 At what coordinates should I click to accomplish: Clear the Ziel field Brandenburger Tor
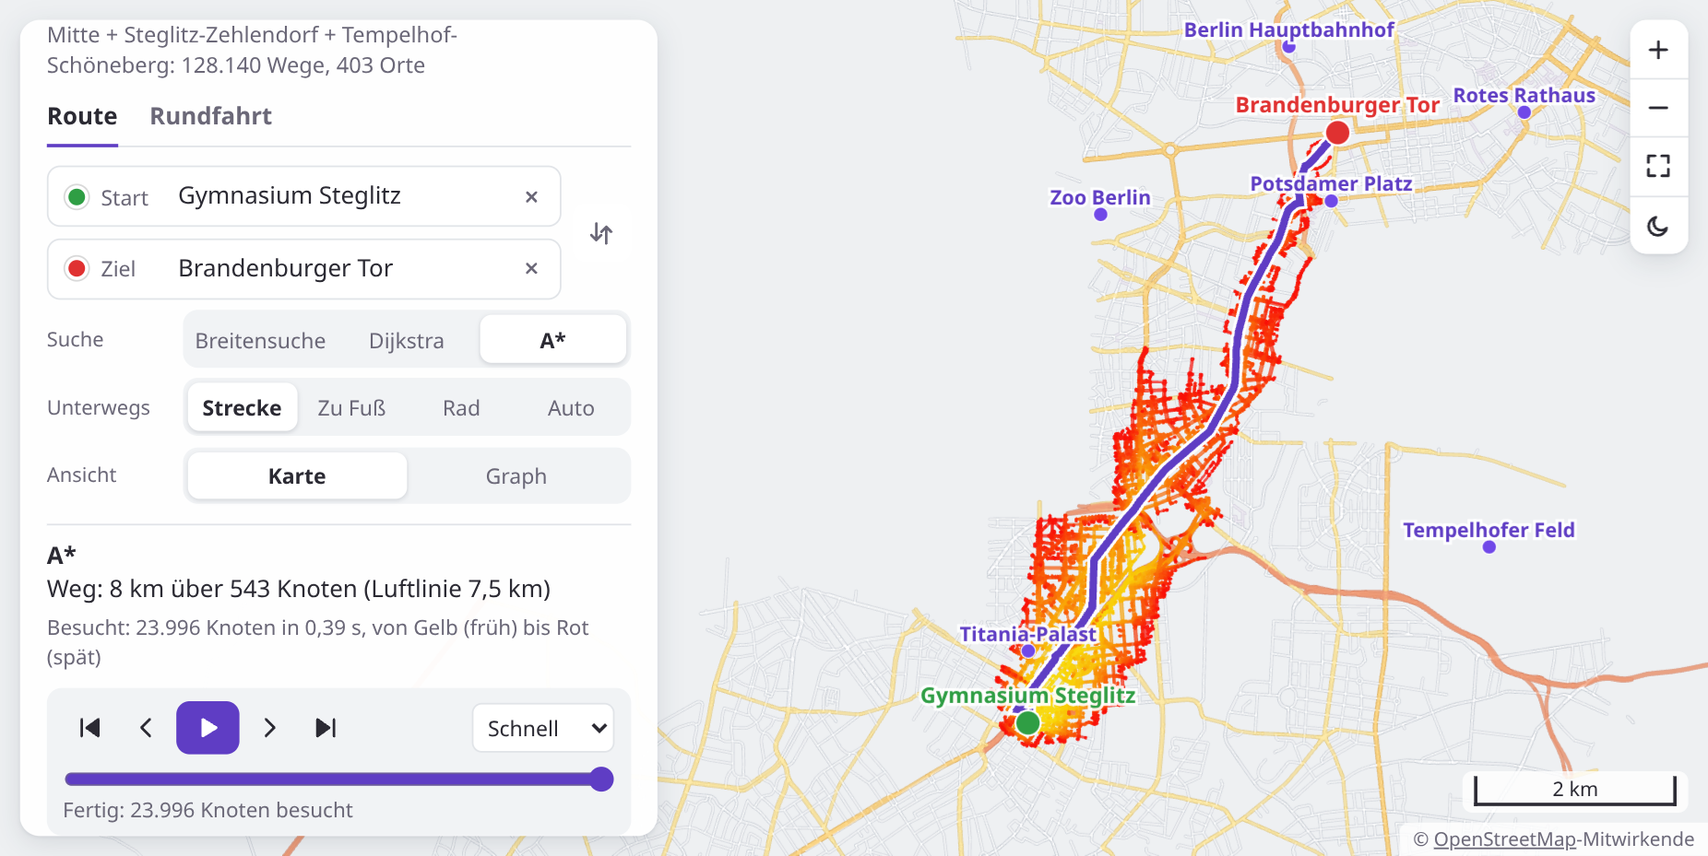click(x=531, y=268)
